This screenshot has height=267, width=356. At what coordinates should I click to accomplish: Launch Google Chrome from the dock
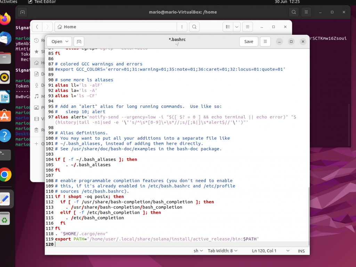coord(5,175)
